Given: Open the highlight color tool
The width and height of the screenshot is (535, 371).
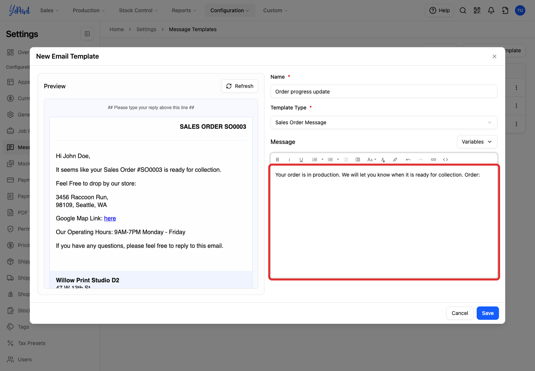Looking at the screenshot, I should tap(395, 160).
